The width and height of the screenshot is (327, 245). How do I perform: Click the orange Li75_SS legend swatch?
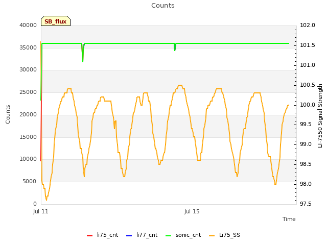point(212,236)
